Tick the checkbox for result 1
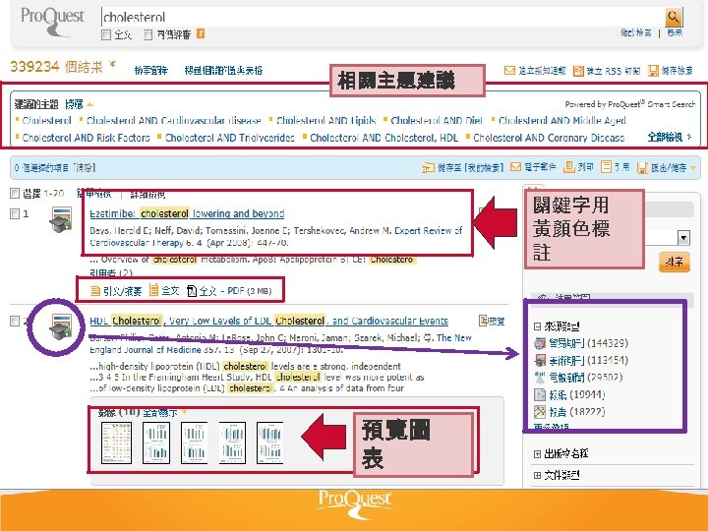 15,213
